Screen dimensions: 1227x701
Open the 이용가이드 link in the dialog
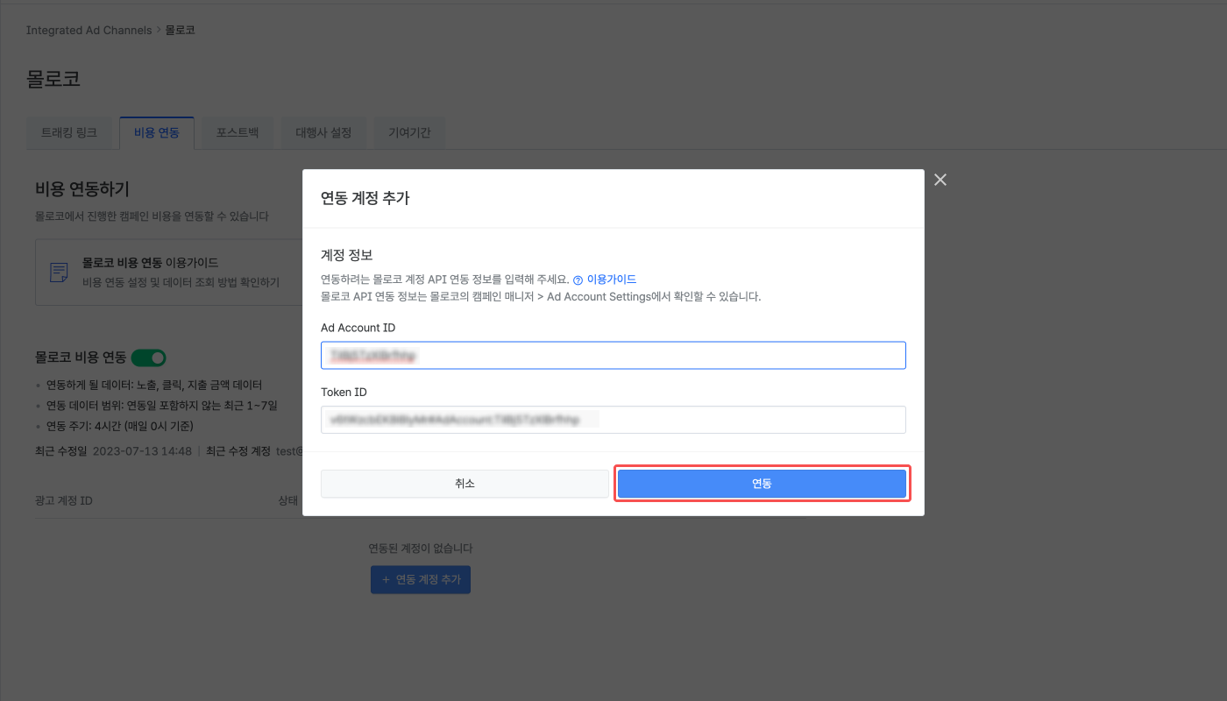pos(611,280)
